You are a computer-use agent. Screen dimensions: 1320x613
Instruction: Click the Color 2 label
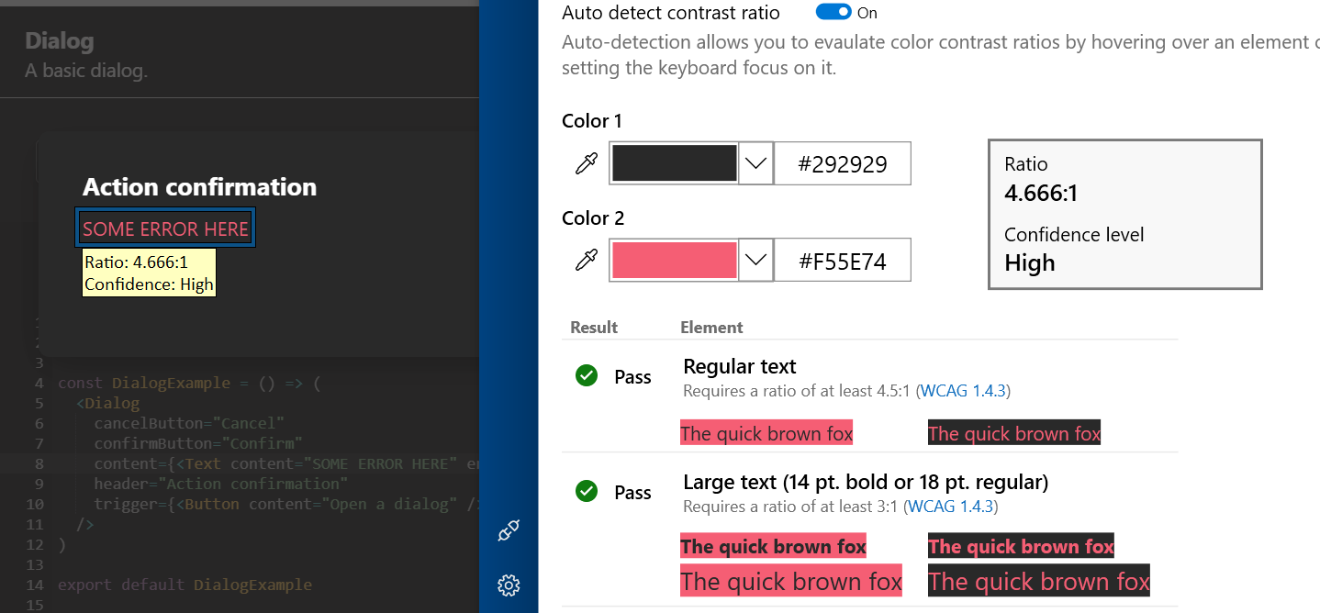[593, 218]
